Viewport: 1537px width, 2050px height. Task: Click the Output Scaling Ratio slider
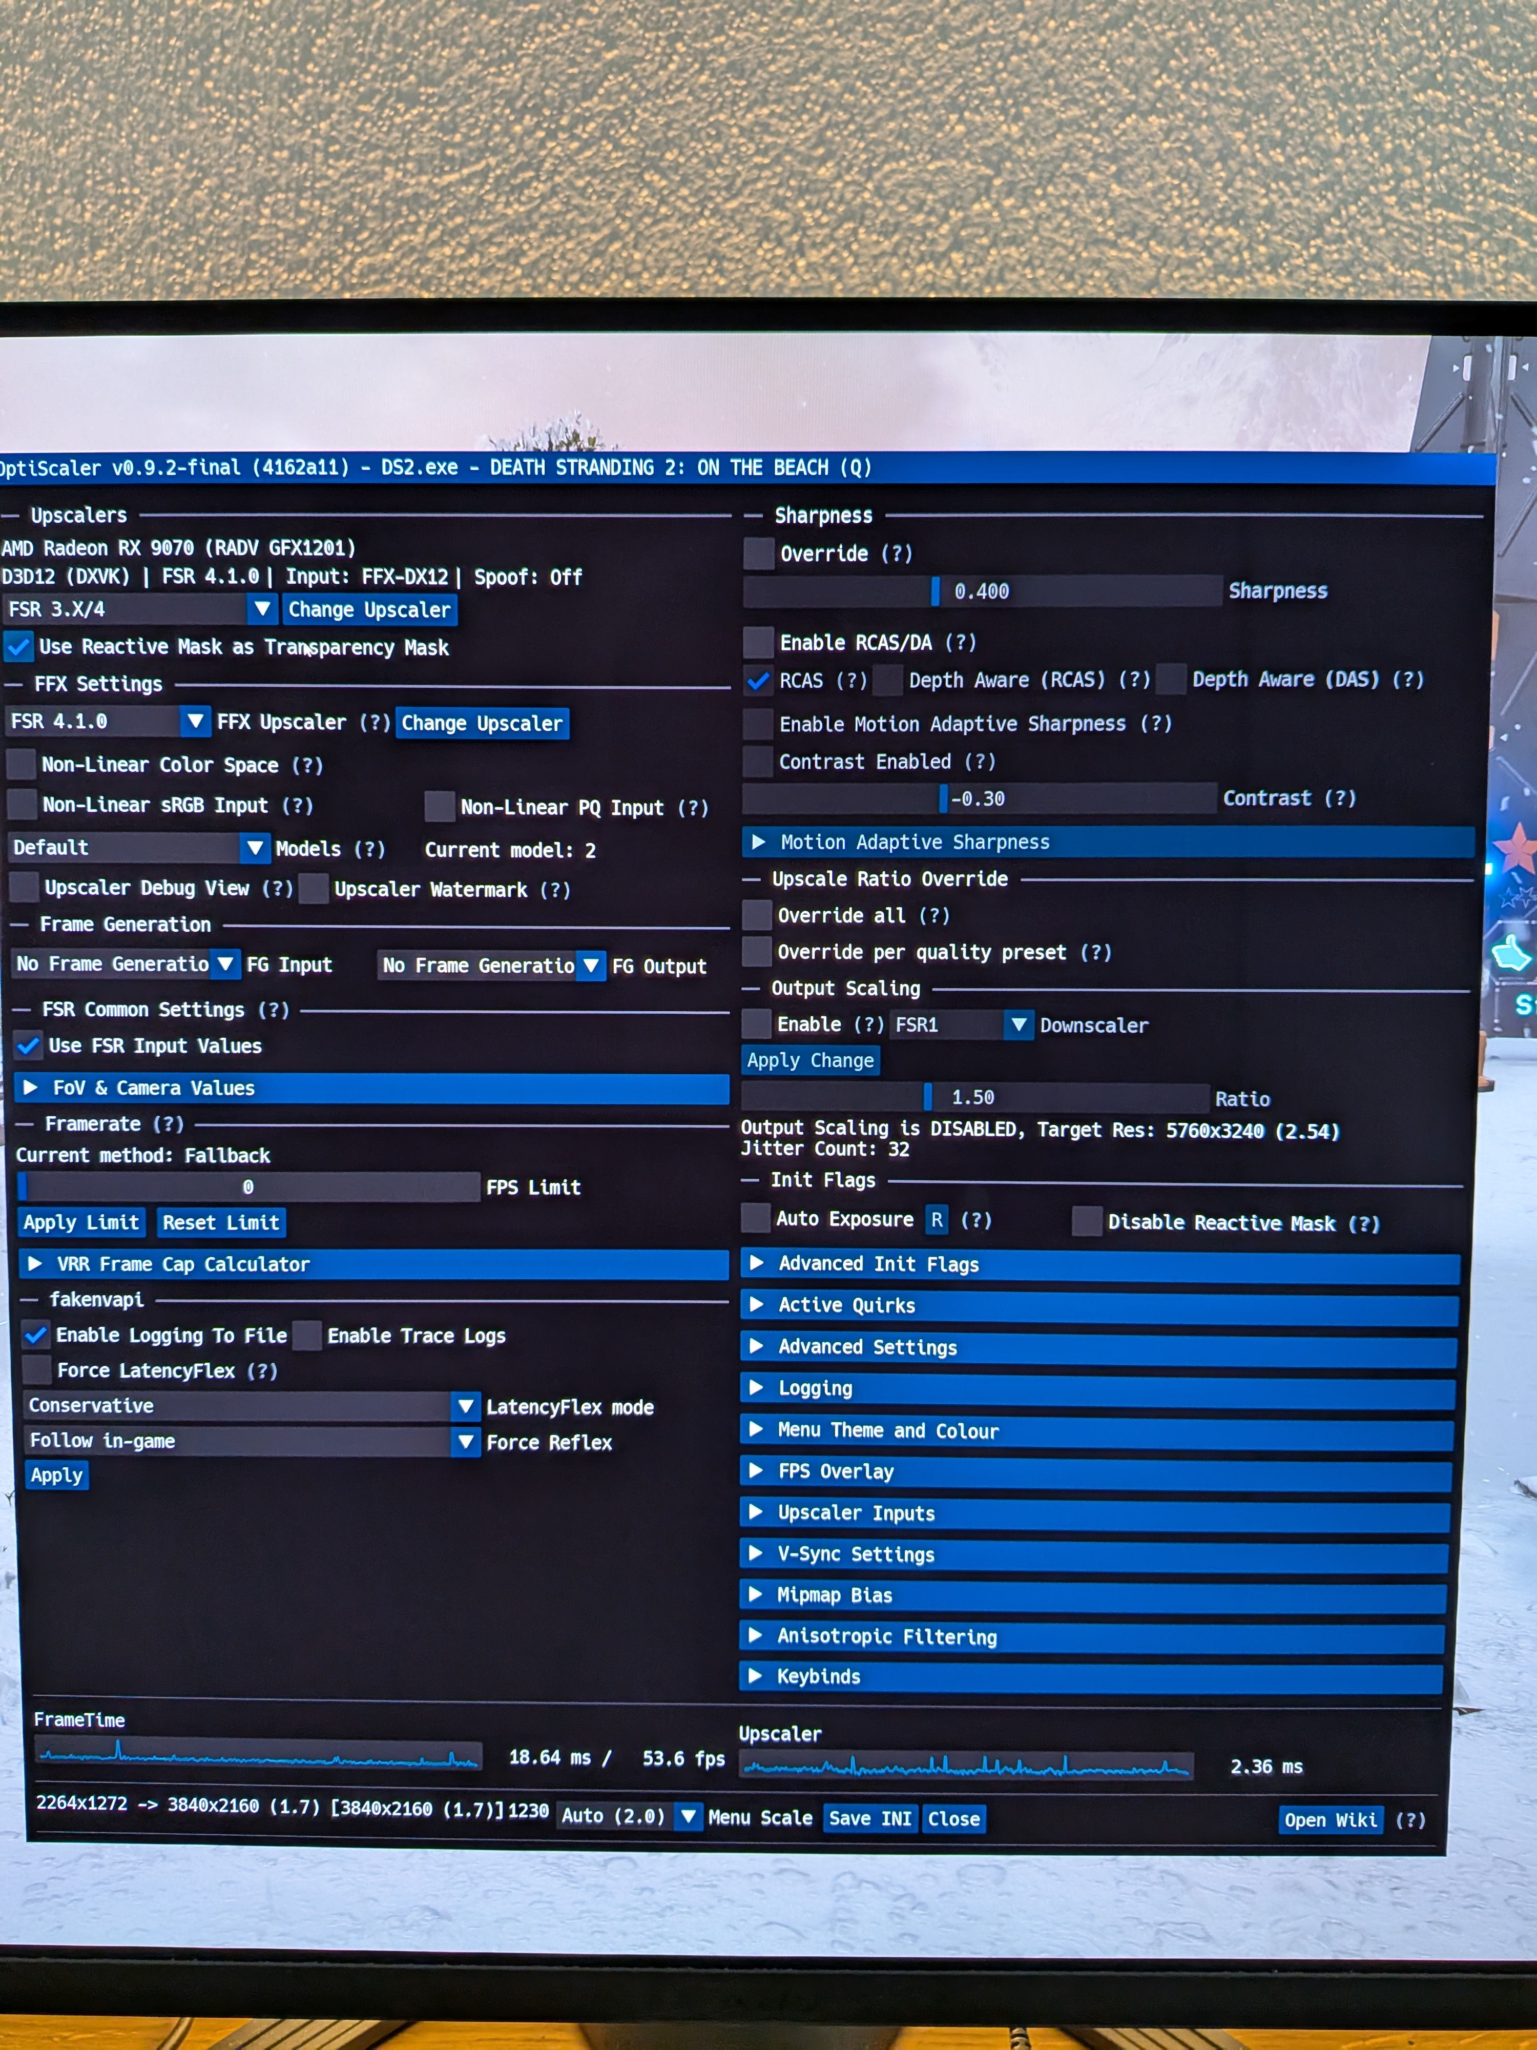tap(975, 1097)
